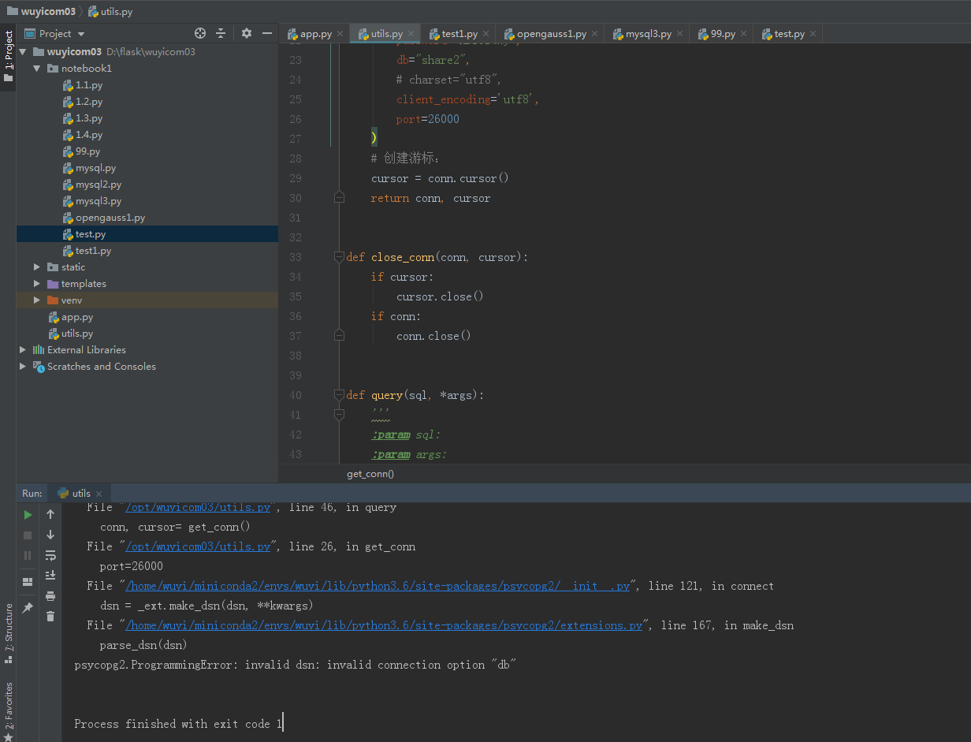This screenshot has height=742, width=971.
Task: Collapse the notebook1 folder
Action: [x=37, y=69]
